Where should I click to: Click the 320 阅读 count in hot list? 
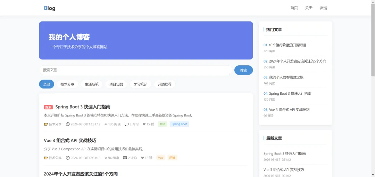pyautogui.click(x=269, y=51)
